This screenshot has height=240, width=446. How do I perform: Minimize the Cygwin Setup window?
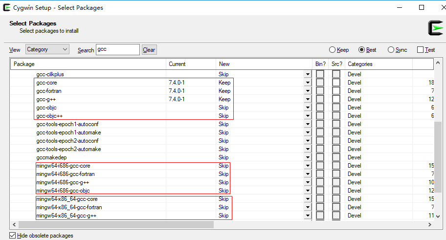(400, 7)
